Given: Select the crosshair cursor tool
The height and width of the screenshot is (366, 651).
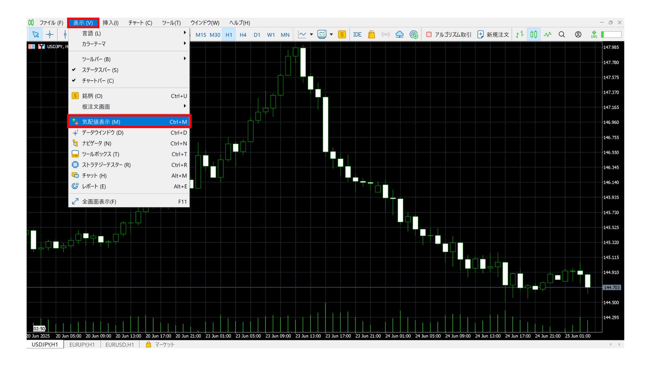Looking at the screenshot, I should [x=50, y=35].
